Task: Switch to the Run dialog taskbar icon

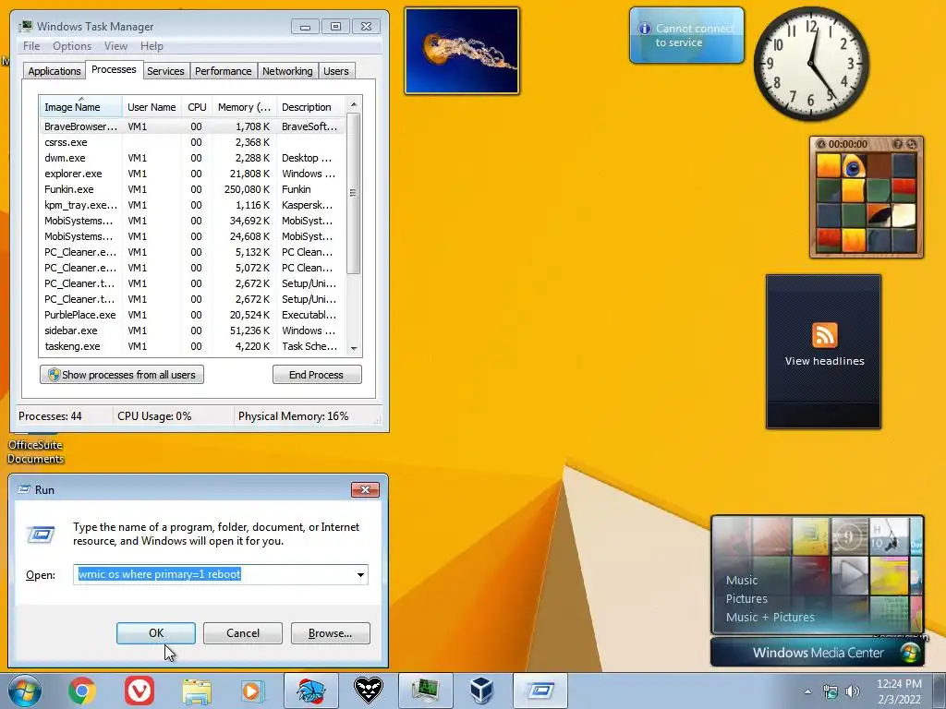Action: (x=540, y=691)
